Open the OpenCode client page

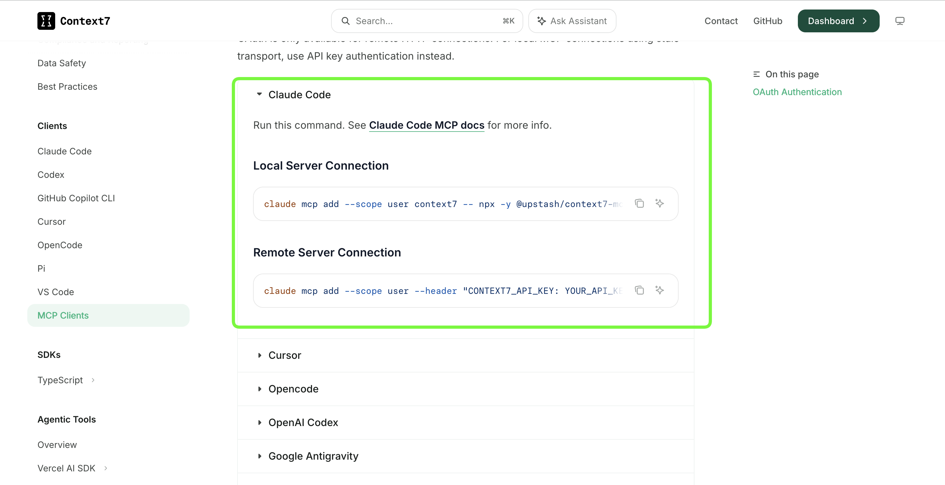coord(60,245)
